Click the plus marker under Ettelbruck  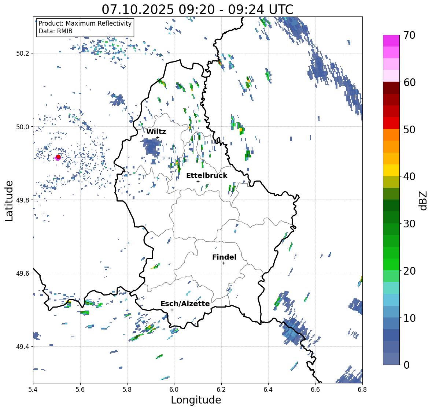198,181
